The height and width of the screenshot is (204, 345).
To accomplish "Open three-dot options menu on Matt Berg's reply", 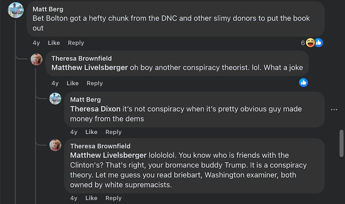I will tap(334, 110).
